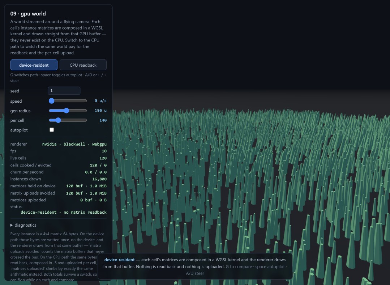This screenshot has width=390, height=285.
Task: Click the 'device-resident' label in bottom caption
Action: pyautogui.click(x=119, y=260)
